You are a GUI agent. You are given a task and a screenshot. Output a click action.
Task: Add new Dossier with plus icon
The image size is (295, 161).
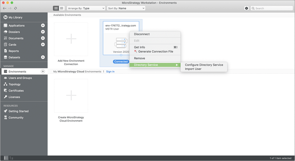43,32
